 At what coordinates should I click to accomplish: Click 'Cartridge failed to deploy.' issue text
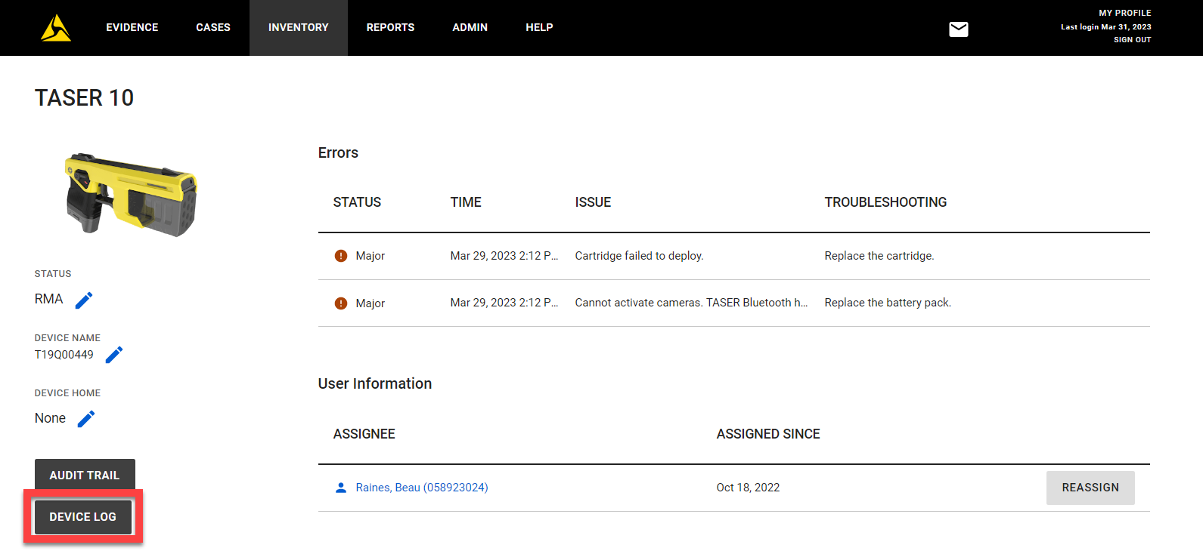639,256
